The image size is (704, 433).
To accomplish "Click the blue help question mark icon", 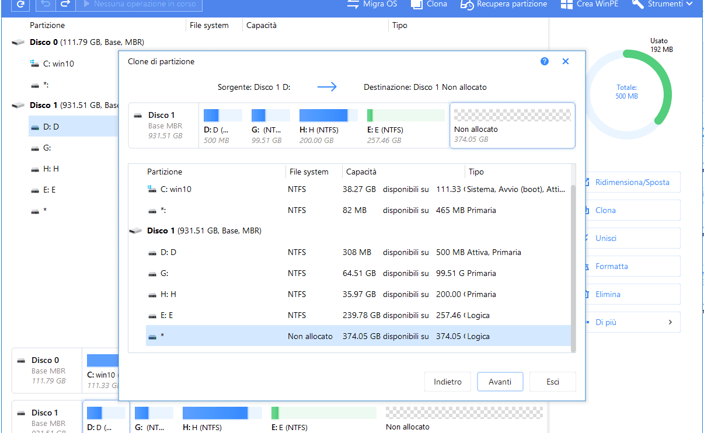I will pos(545,61).
